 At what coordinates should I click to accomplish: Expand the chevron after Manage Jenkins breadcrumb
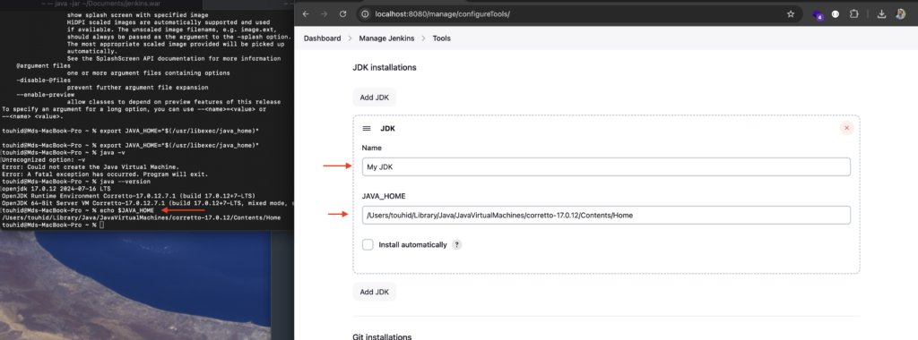click(x=424, y=38)
